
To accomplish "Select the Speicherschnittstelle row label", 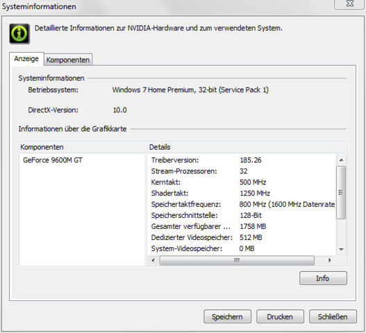I will point(185,215).
